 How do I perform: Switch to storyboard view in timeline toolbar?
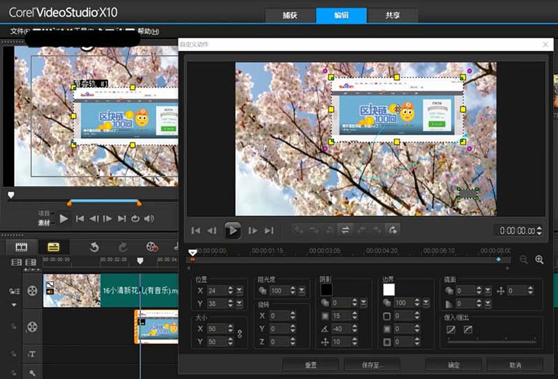point(21,247)
